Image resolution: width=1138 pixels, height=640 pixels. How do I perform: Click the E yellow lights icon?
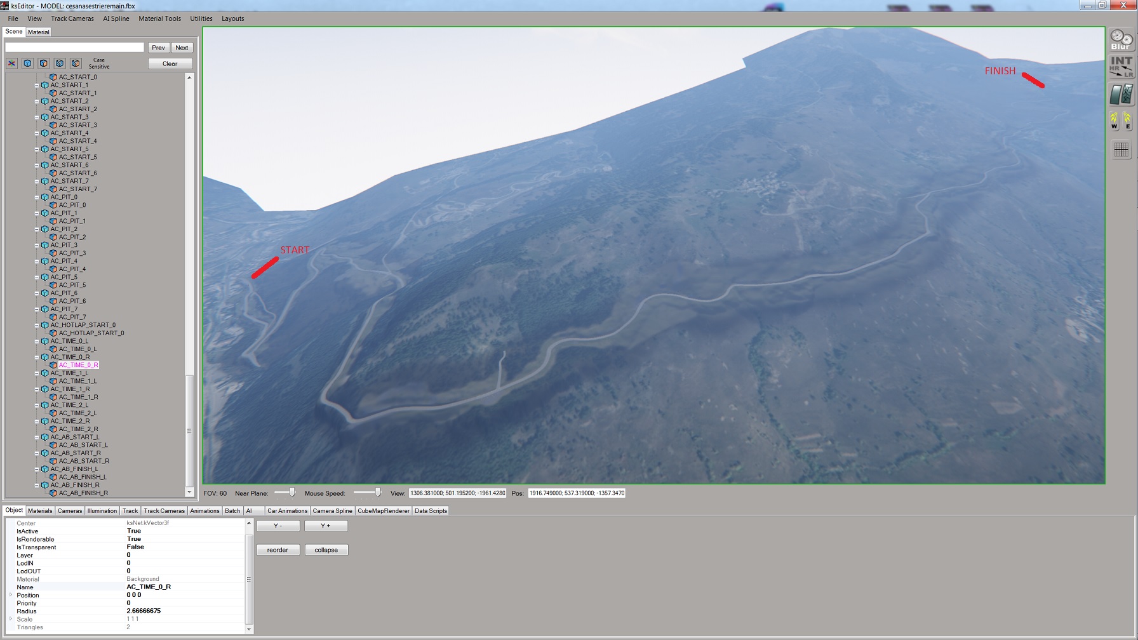pyautogui.click(x=1127, y=120)
